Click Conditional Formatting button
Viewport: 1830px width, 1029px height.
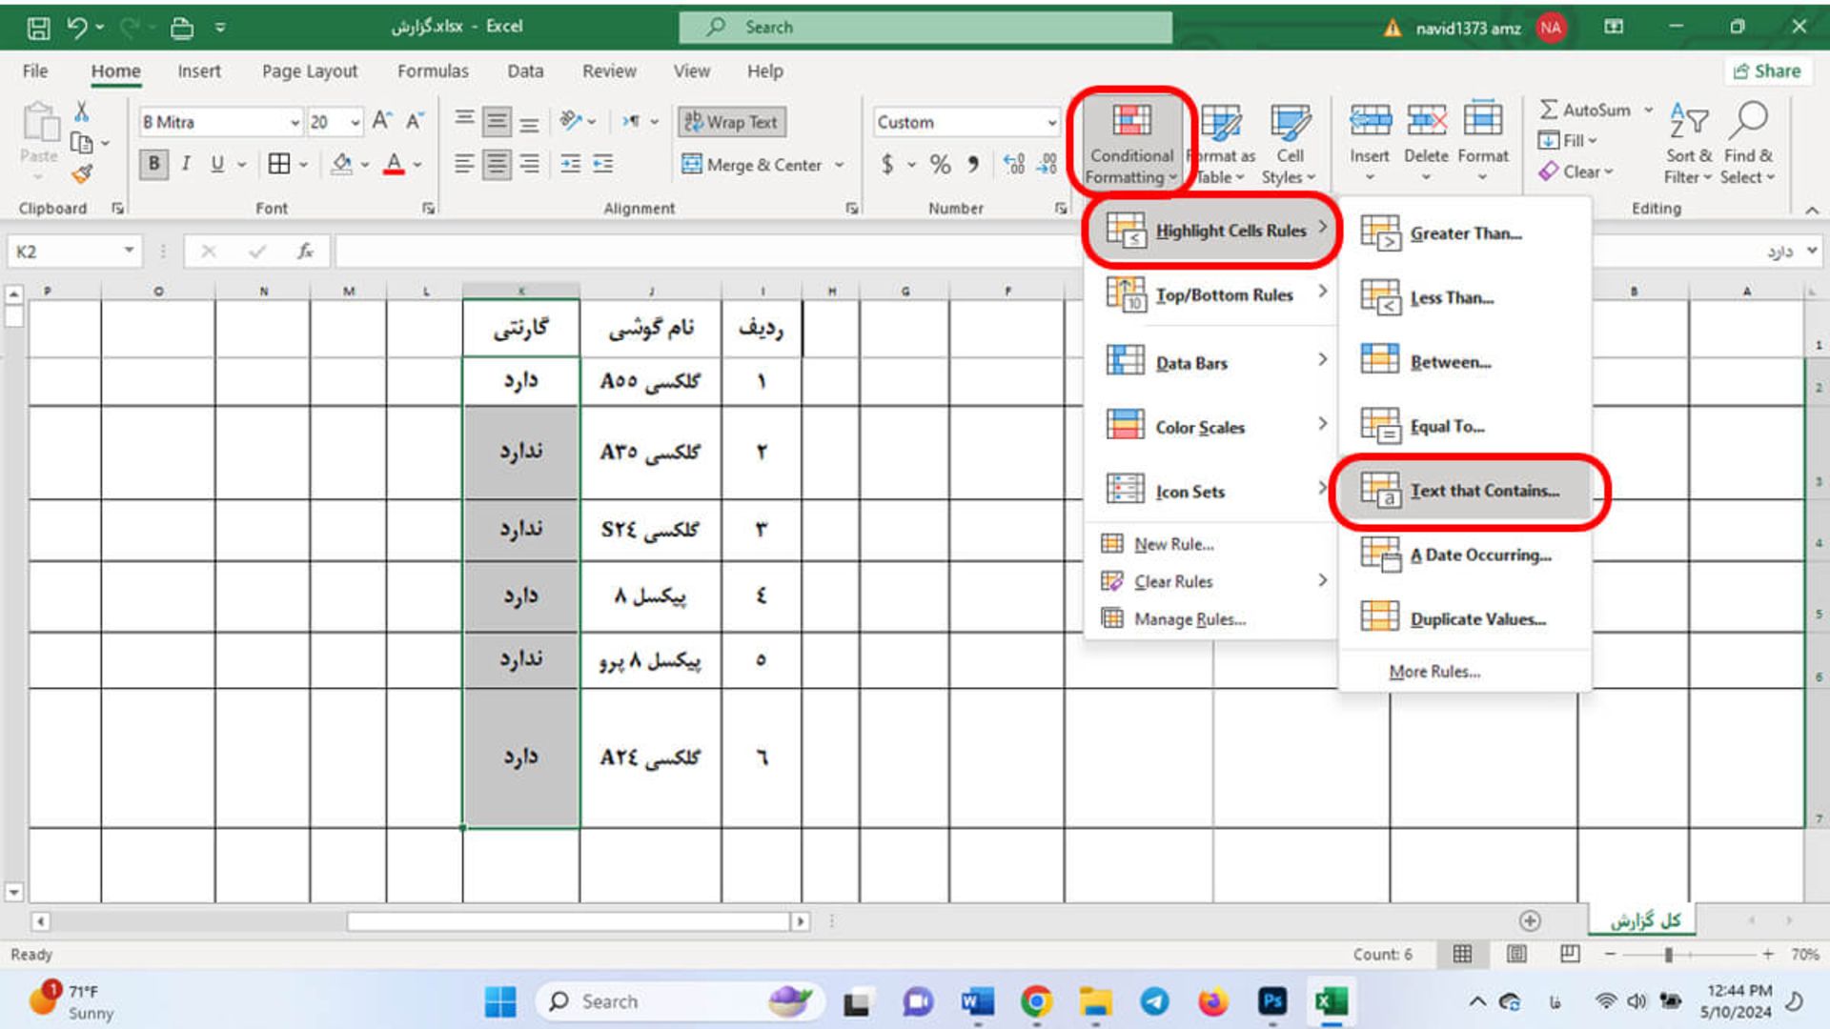click(1131, 143)
